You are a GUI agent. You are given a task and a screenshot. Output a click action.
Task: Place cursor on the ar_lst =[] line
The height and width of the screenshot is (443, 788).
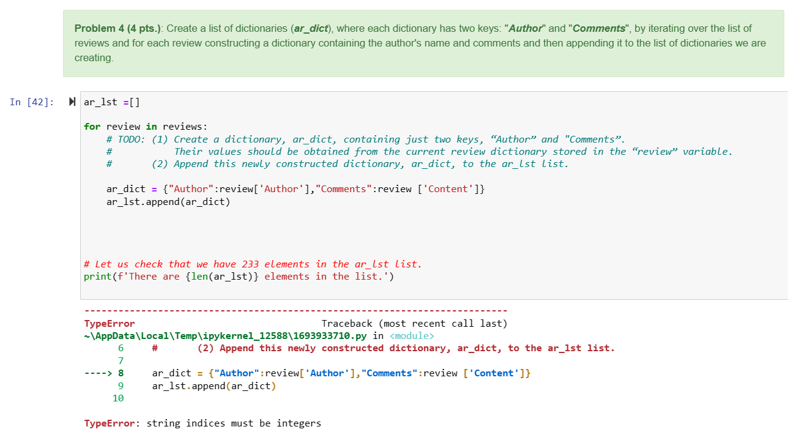click(111, 102)
